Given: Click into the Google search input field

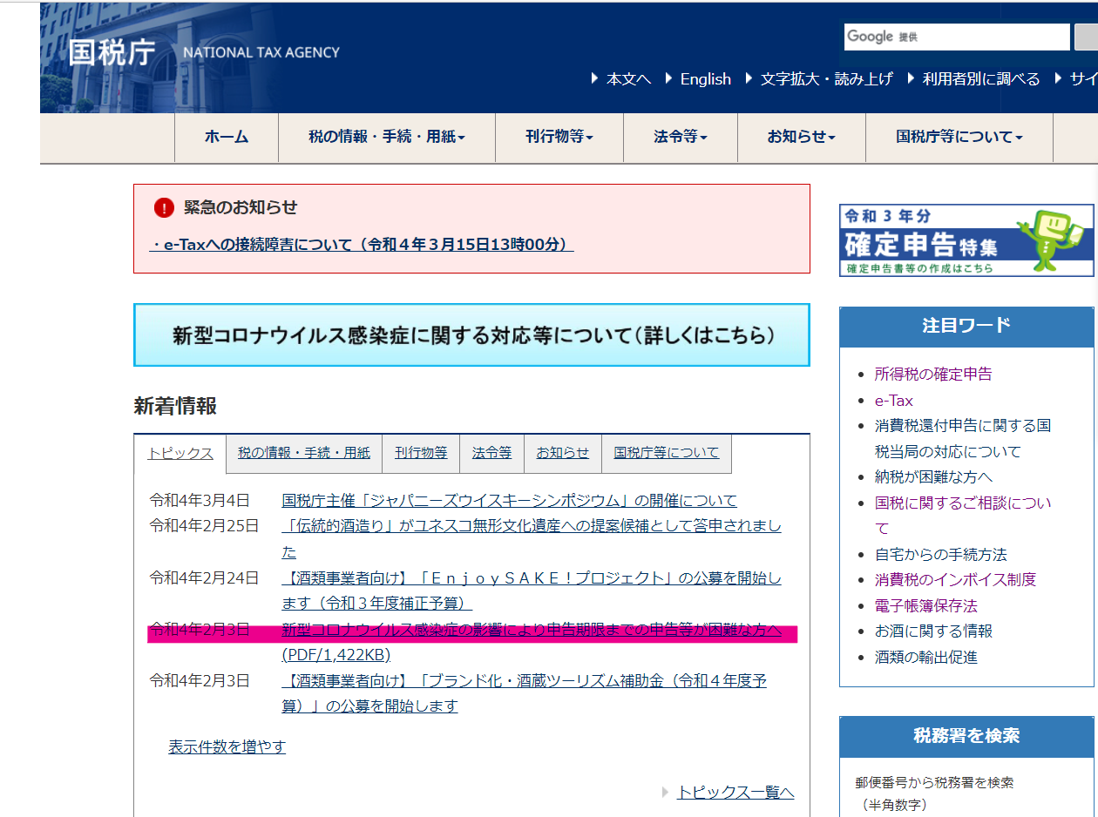Looking at the screenshot, I should [x=956, y=37].
